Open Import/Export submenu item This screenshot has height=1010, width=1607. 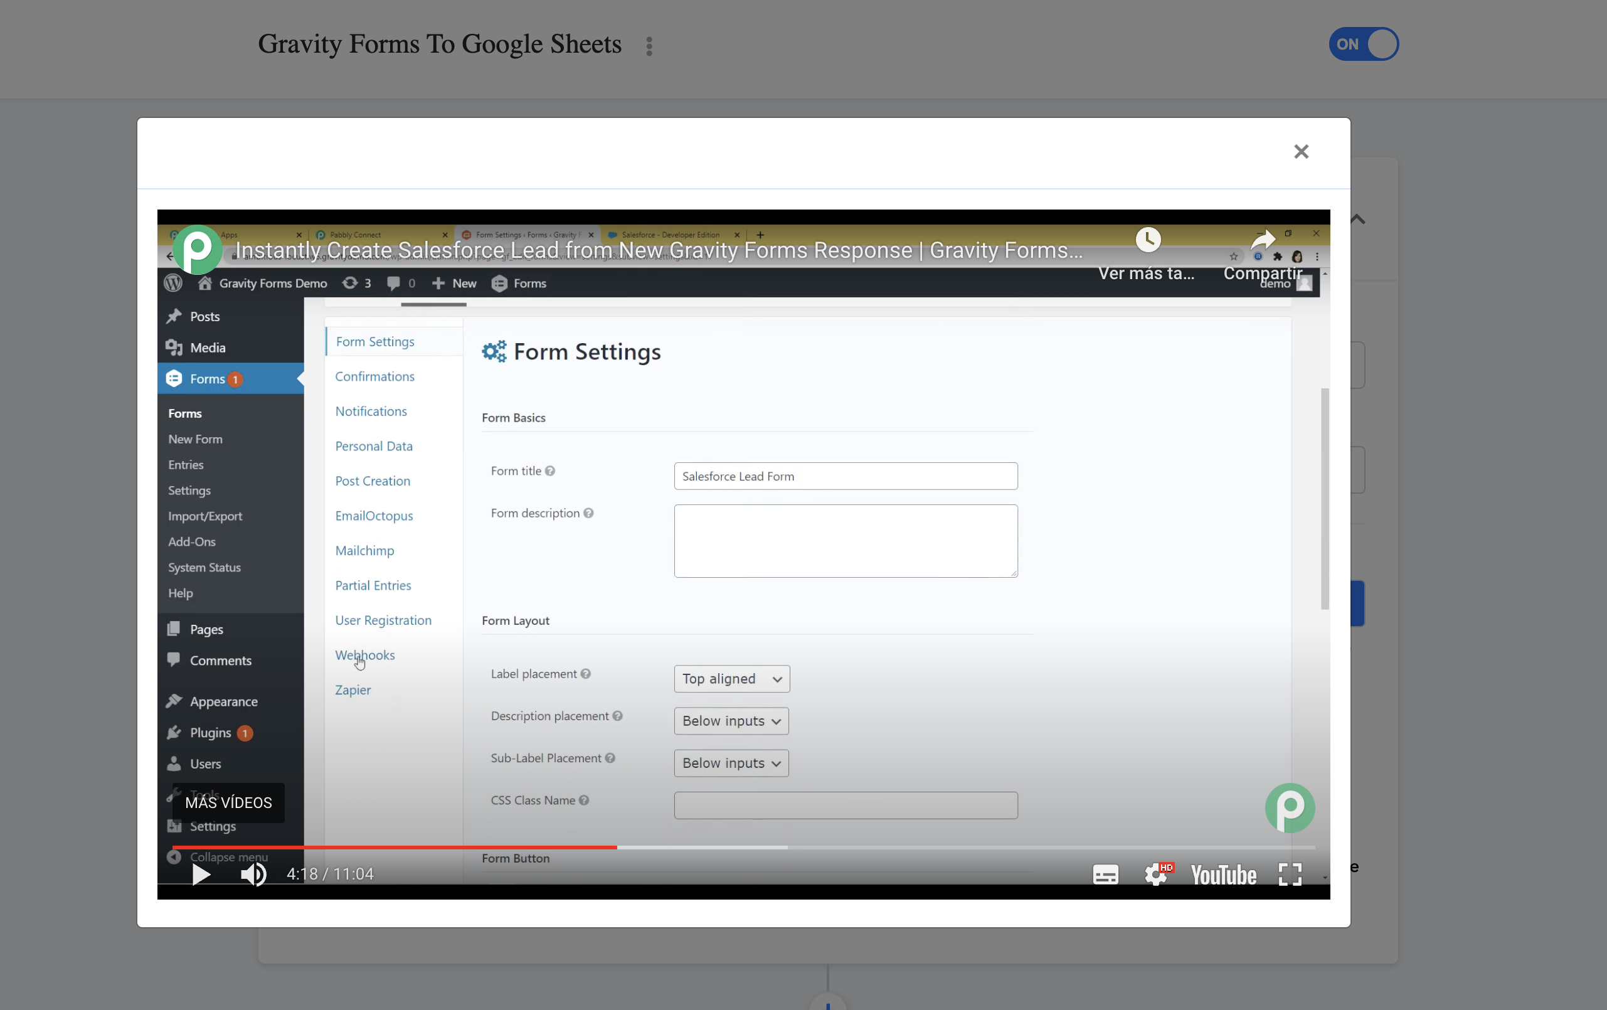tap(205, 516)
